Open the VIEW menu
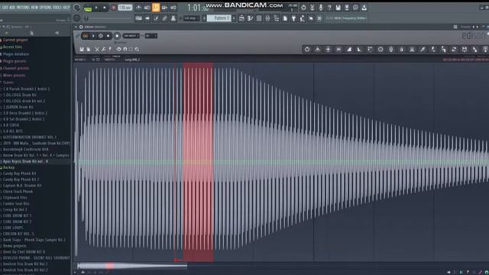The image size is (489, 275). [34, 7]
